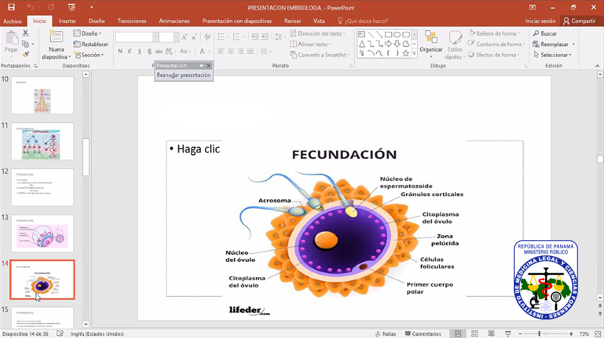
Task: Open the font name combo box
Action: 137,37
